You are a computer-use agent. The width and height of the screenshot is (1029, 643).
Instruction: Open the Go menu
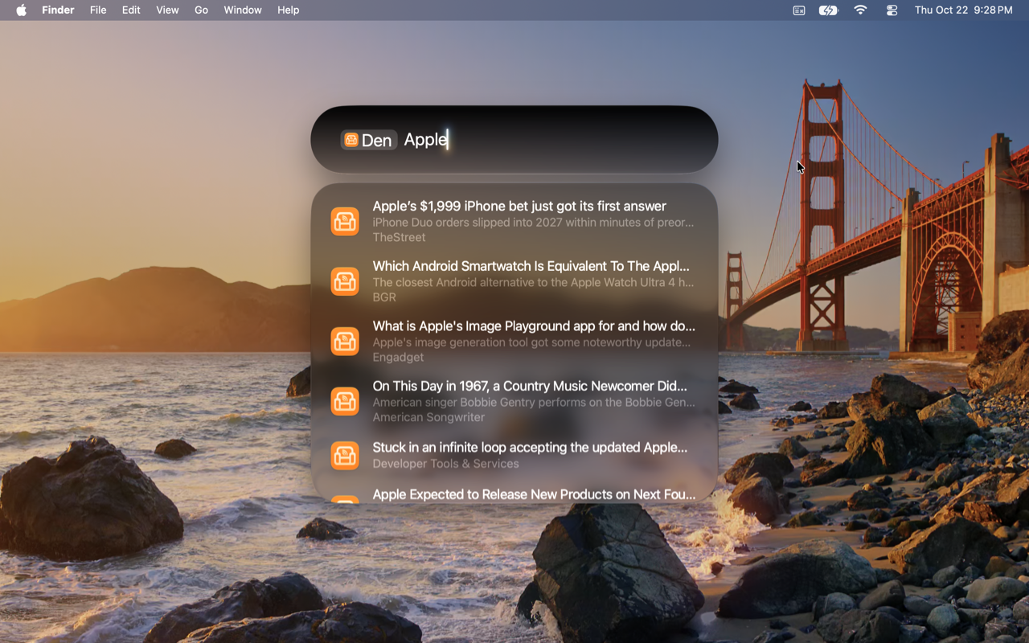tap(201, 10)
